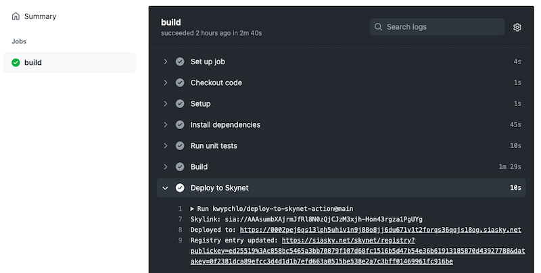Collapse the Deploy to Skynet step
This screenshot has height=273, width=541.
[166, 188]
